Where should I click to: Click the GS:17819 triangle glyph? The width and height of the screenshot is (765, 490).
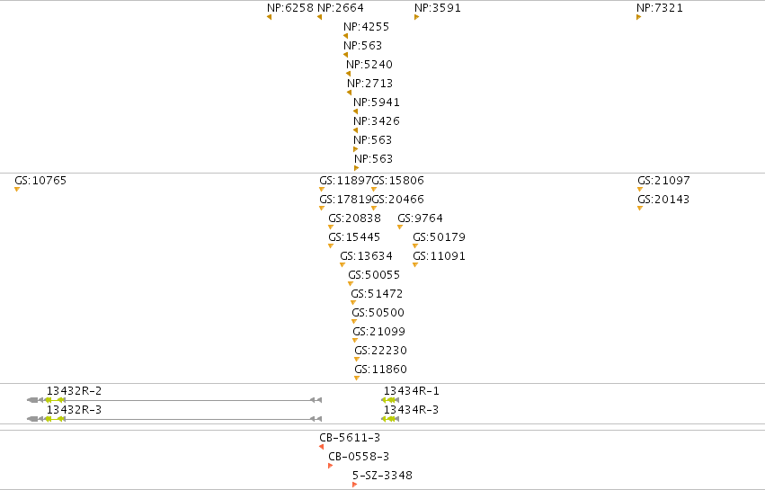click(322, 209)
